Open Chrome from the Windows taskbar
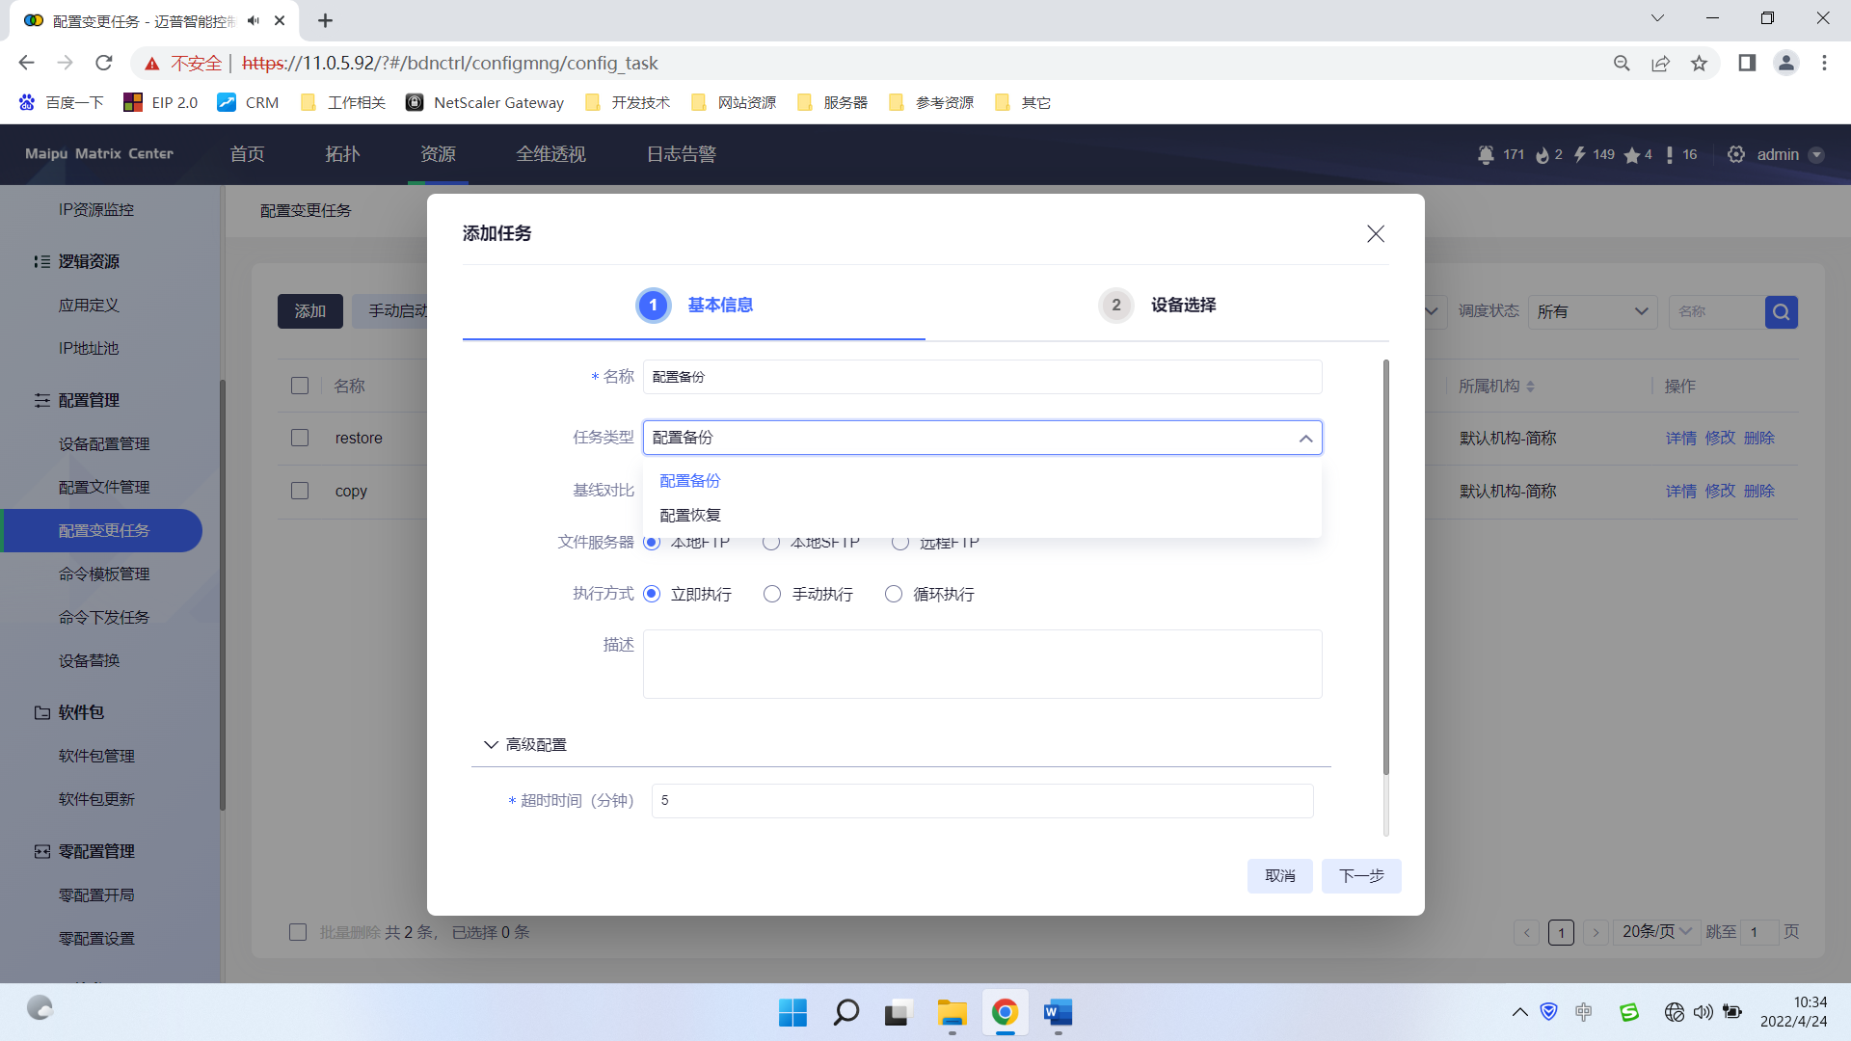Viewport: 1851px width, 1041px height. 1005,1012
